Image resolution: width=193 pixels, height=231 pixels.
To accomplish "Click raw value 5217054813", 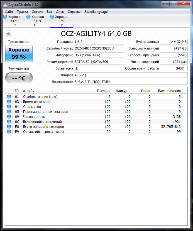I will pyautogui.click(x=171, y=127).
